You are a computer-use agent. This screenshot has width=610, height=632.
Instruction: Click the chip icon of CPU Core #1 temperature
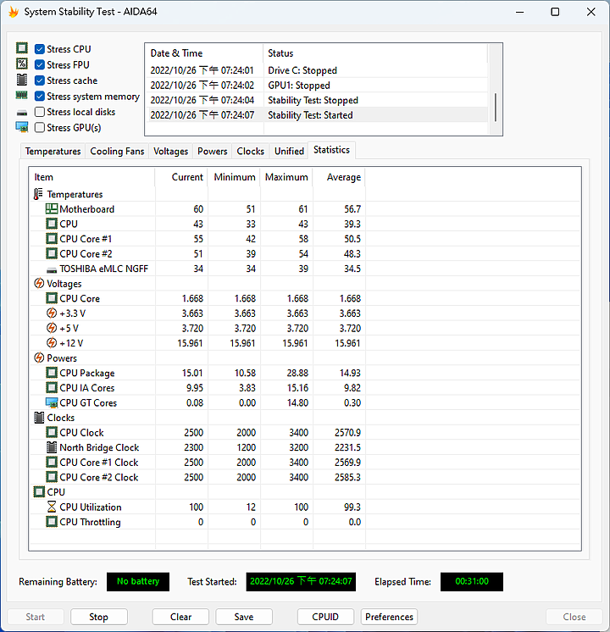click(52, 239)
